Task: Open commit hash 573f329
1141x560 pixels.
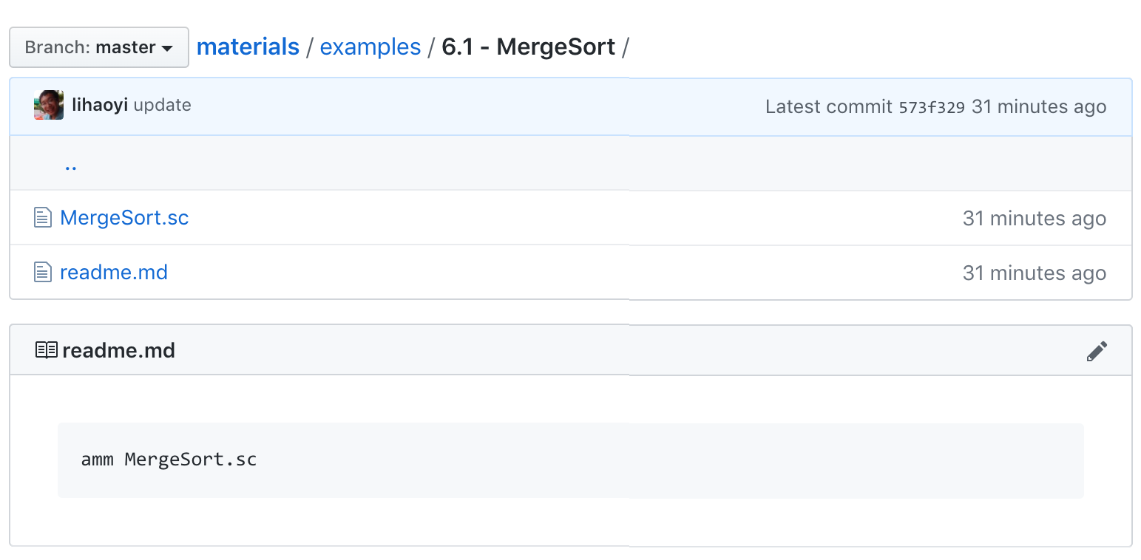Action: coord(932,107)
